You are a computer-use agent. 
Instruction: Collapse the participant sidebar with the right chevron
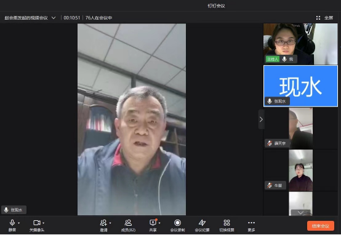coord(261,119)
